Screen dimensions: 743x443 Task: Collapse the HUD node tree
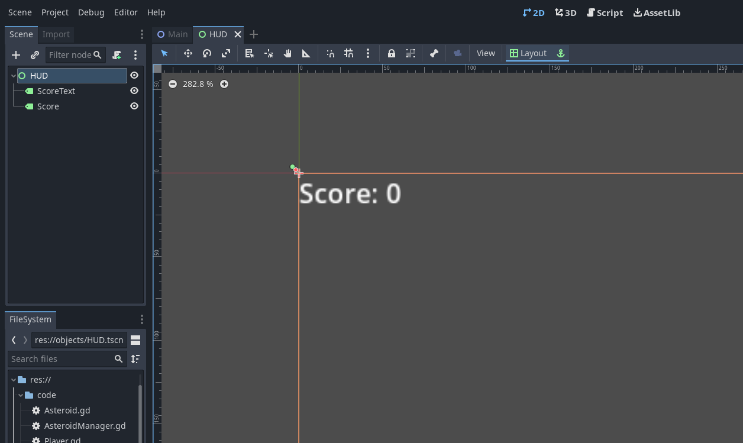click(13, 76)
